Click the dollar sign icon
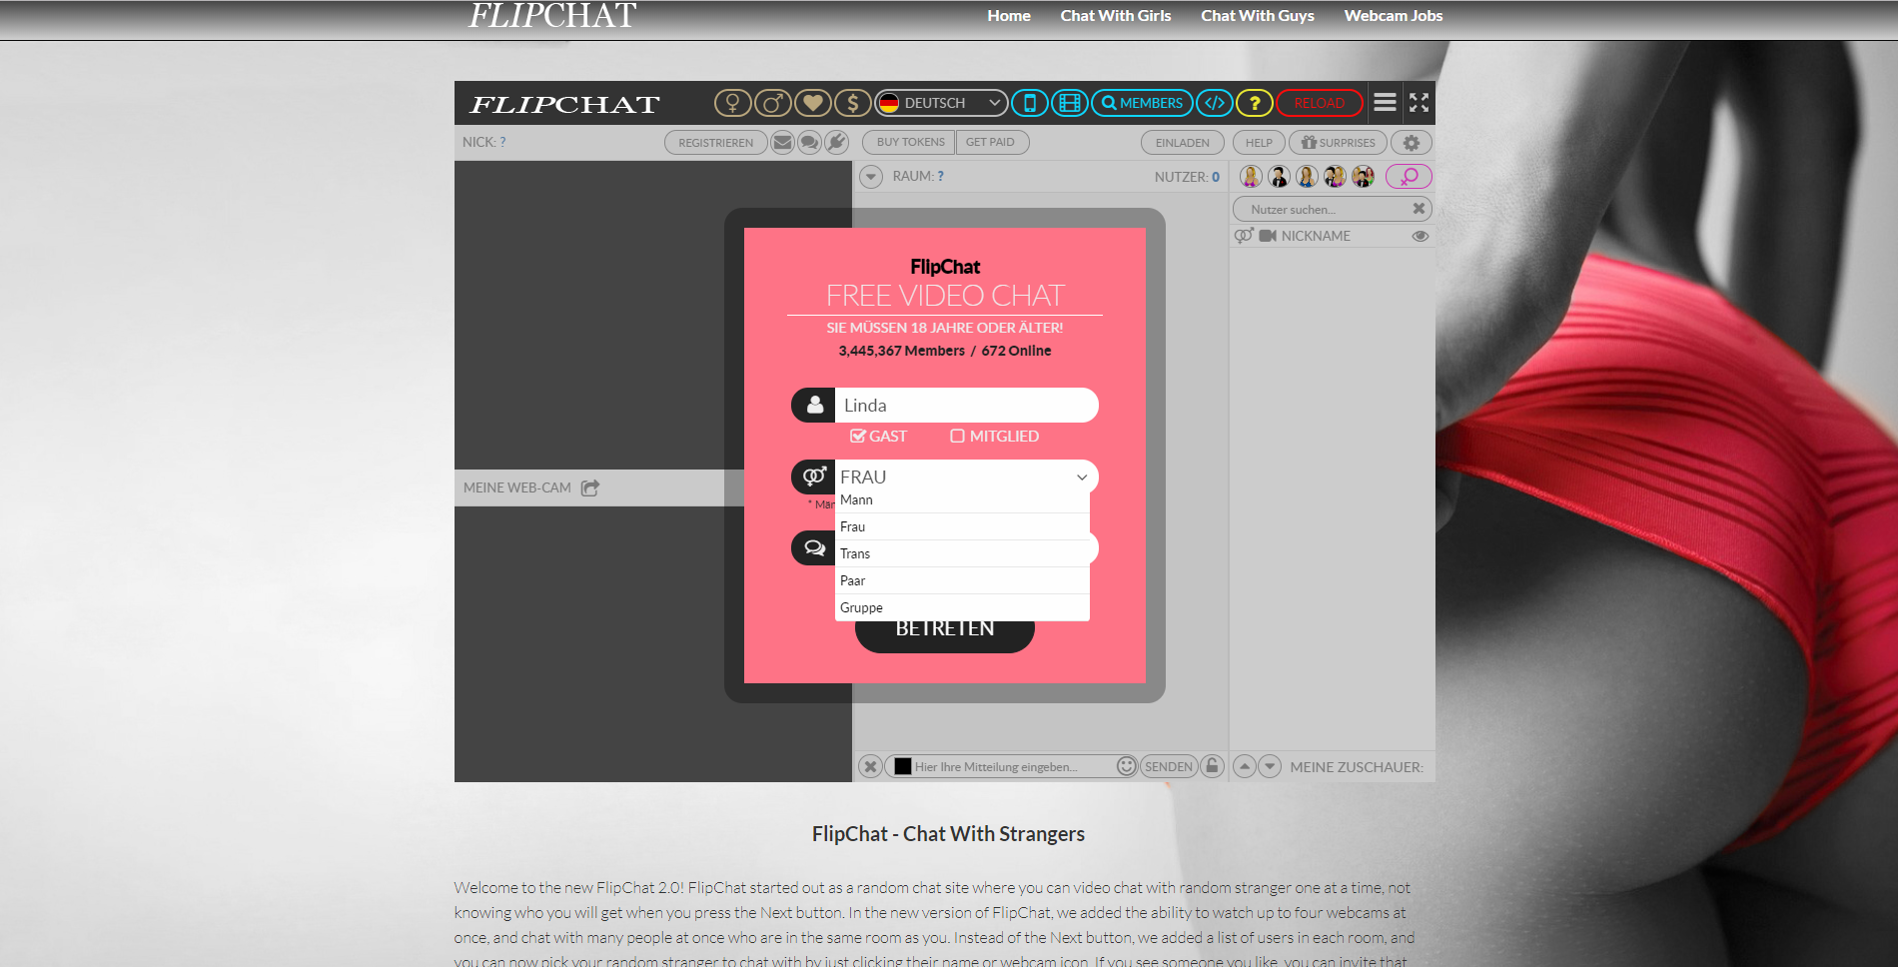1898x967 pixels. tap(853, 103)
